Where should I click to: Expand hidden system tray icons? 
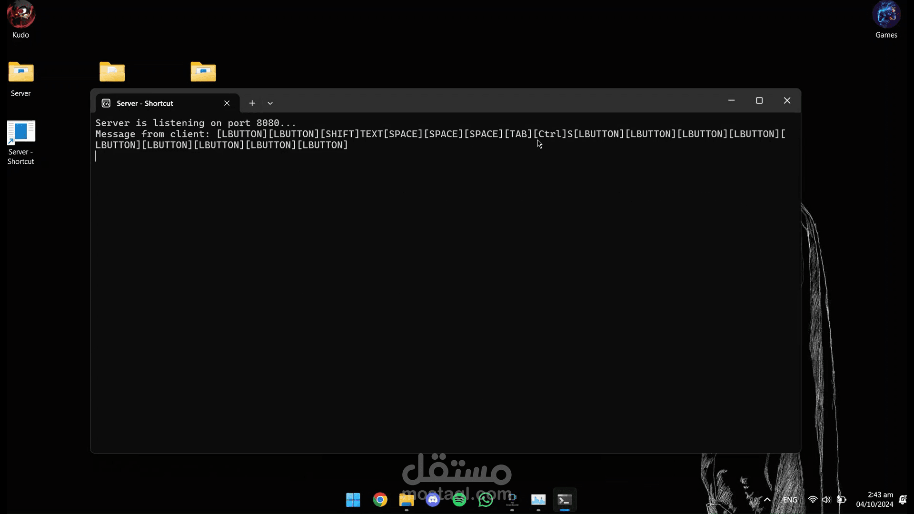(x=767, y=500)
